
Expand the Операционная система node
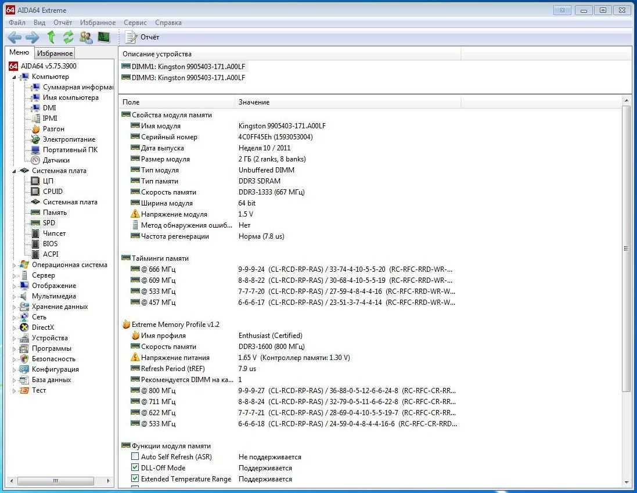point(14,265)
